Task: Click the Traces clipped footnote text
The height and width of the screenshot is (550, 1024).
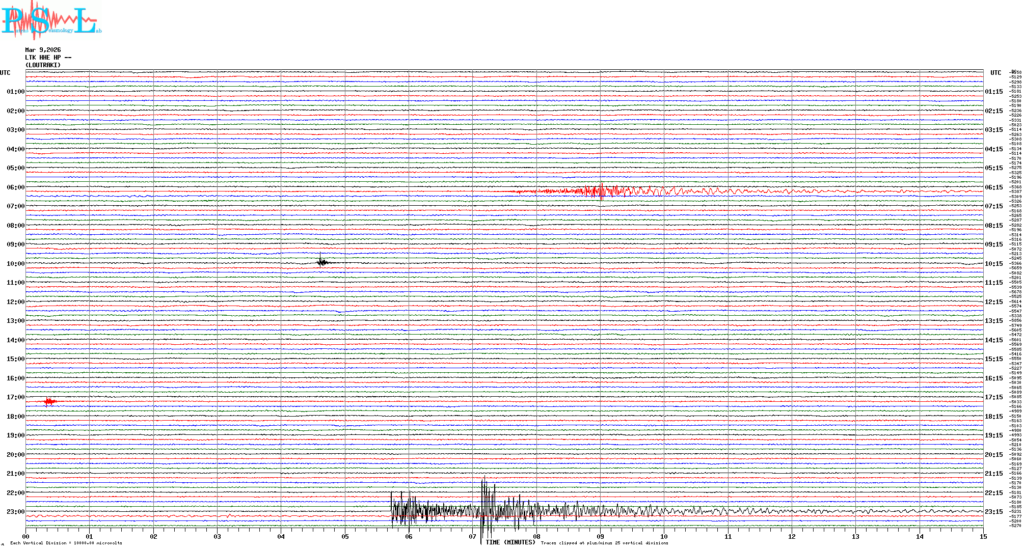Action: pyautogui.click(x=604, y=543)
